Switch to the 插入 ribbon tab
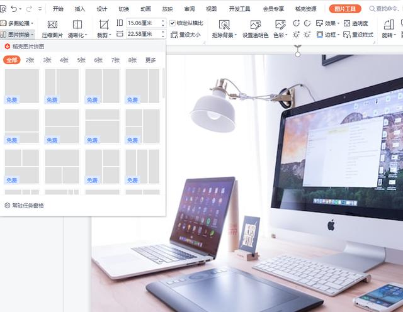This screenshot has height=312, width=403. [x=80, y=9]
